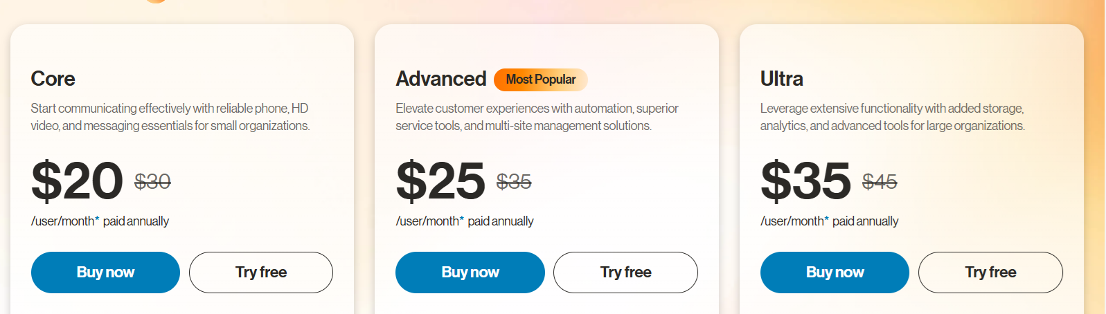Click the blue asterisk under Ultra's price
The image size is (1106, 314).
pos(826,219)
